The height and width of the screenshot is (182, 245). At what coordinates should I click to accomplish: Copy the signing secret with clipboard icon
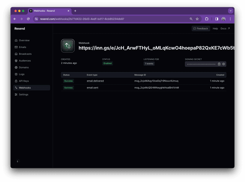[x=219, y=64]
